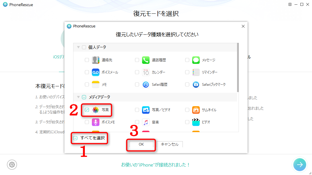
Task: Check the 連絡先 checkbox
Action: tap(87, 60)
